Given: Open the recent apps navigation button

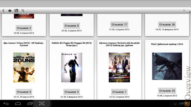Looking at the screenshot, I should [30, 103].
